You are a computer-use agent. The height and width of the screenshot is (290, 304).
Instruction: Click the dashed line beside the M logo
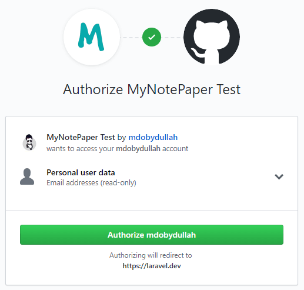pos(131,37)
